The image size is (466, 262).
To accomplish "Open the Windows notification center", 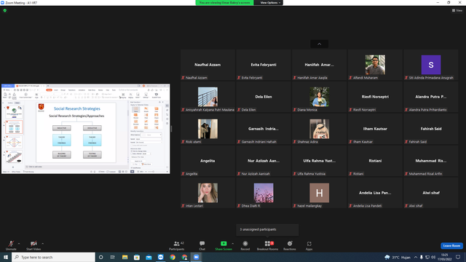I will 458,257.
